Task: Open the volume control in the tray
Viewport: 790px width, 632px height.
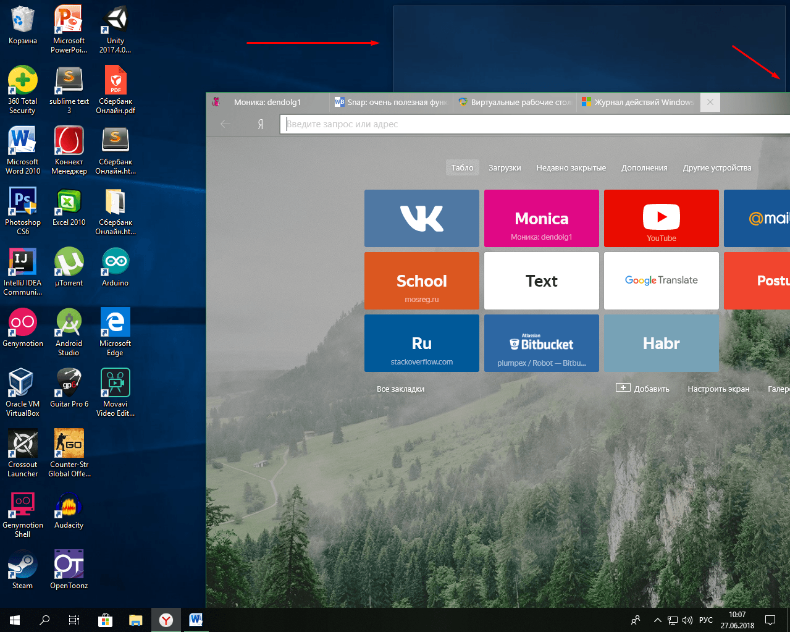Action: (687, 620)
